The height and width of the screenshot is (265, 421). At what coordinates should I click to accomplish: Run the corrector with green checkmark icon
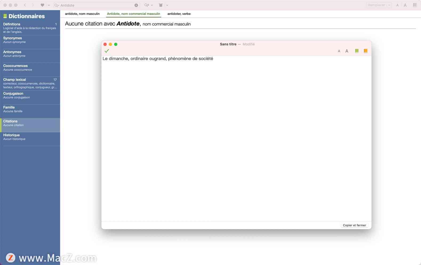pos(107,51)
